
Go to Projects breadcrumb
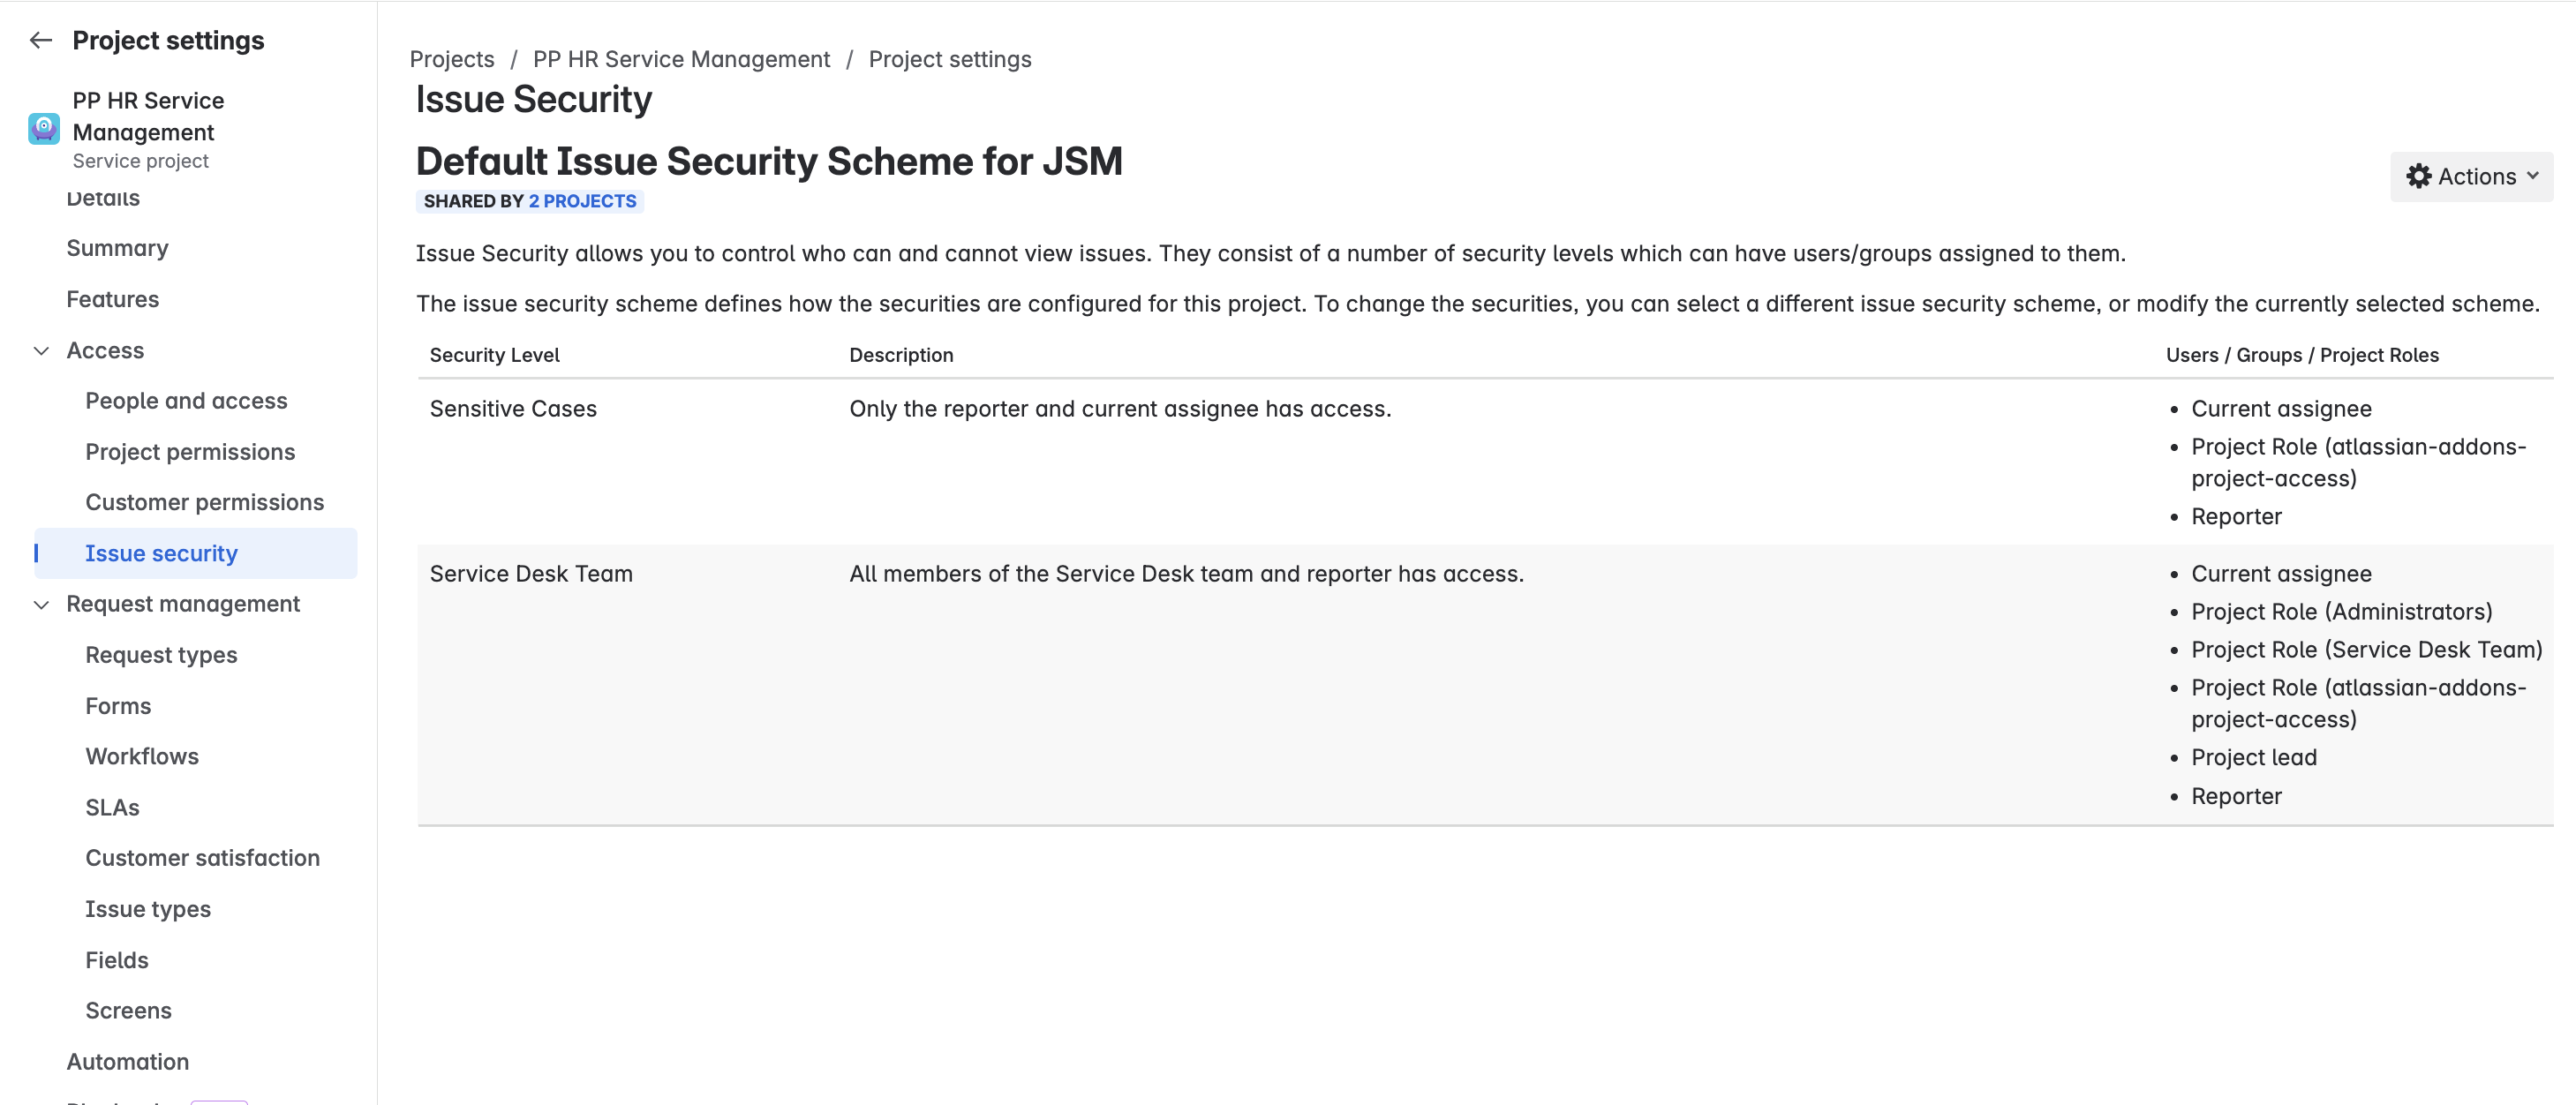pos(452,59)
